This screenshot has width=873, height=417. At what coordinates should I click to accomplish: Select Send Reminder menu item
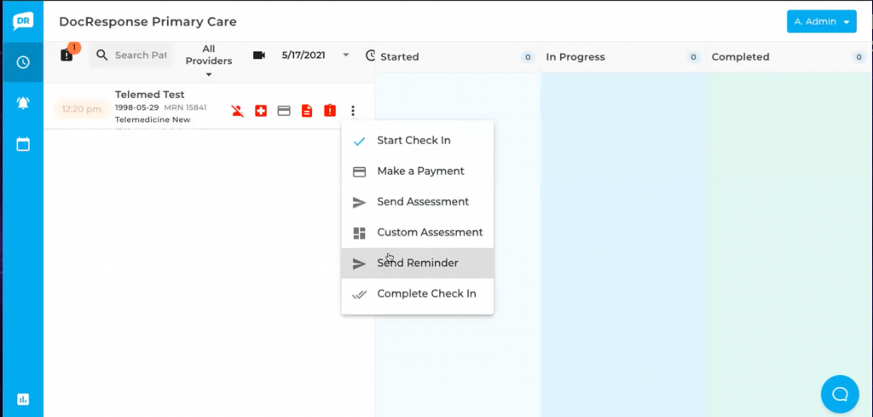tap(418, 264)
